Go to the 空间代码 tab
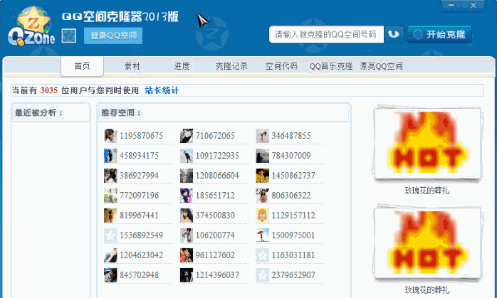The image size is (497, 298). [x=281, y=66]
